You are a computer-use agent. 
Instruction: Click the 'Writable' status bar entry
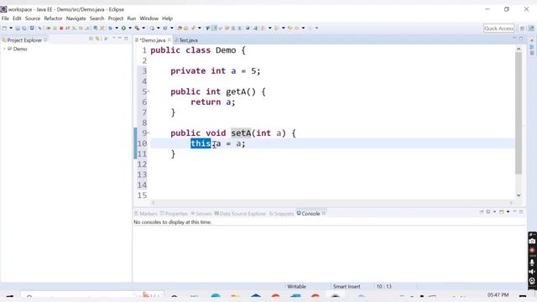point(296,287)
